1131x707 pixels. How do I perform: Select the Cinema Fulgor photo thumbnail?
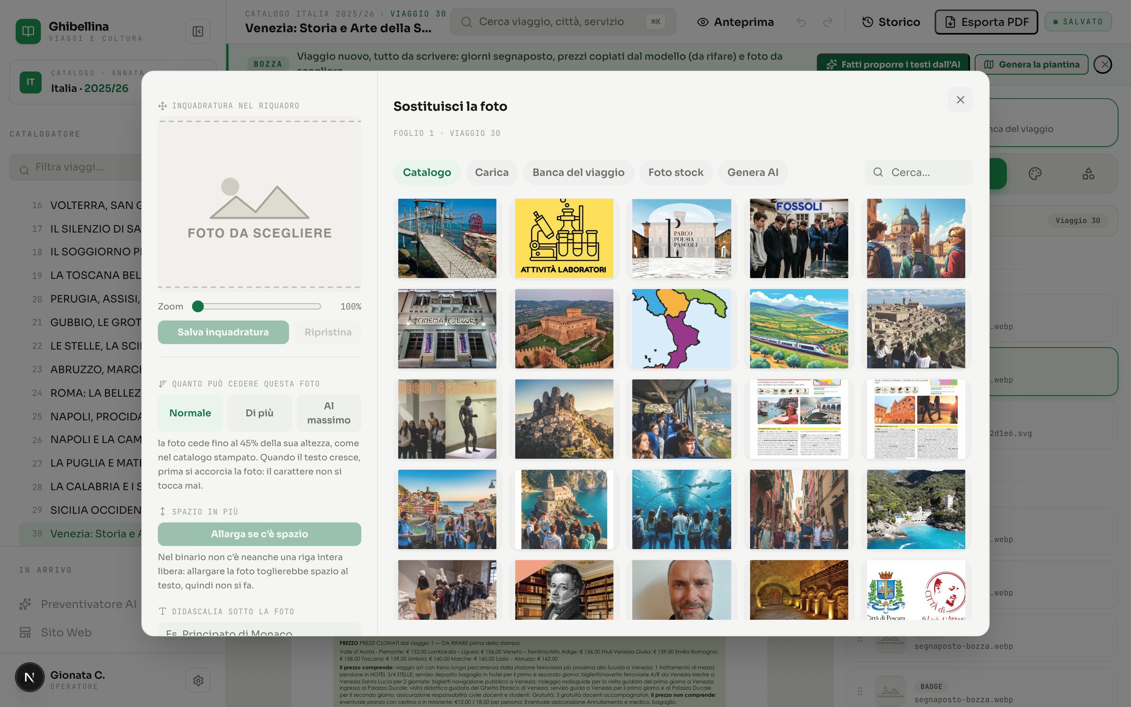click(447, 329)
